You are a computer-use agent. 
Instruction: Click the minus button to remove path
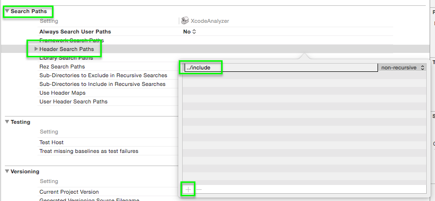point(198,189)
